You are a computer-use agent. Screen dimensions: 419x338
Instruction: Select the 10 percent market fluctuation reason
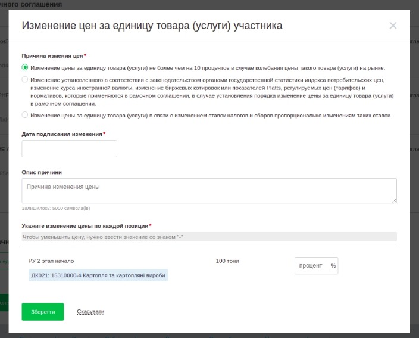[25, 67]
